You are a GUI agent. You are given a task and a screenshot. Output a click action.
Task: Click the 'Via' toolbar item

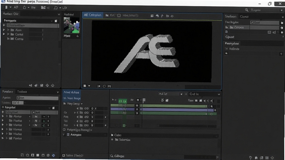[33, 7]
